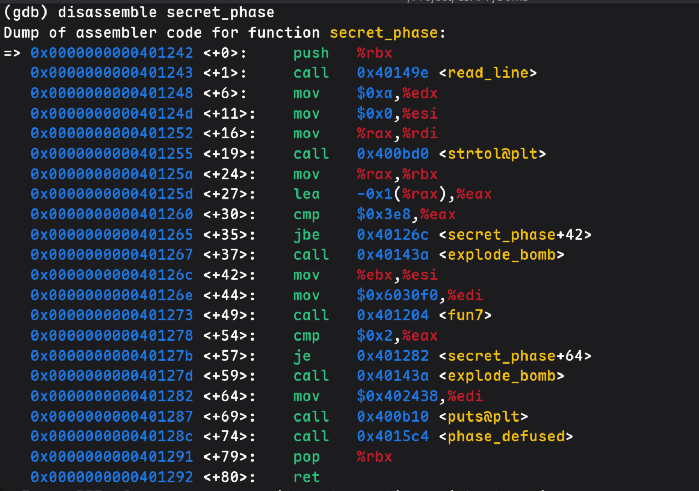Click the 'fun7' function symbol
The height and width of the screenshot is (491, 699).
click(x=465, y=315)
